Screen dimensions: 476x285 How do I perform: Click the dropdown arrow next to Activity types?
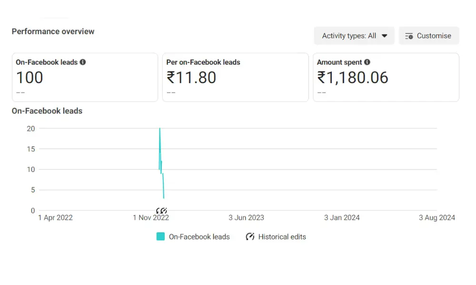point(384,36)
